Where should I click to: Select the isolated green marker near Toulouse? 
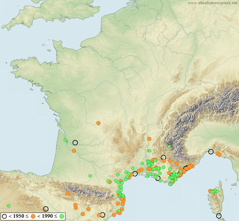[x=90, y=176]
